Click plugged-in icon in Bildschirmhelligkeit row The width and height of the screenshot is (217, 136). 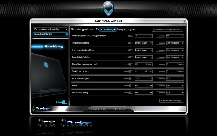pos(128,78)
